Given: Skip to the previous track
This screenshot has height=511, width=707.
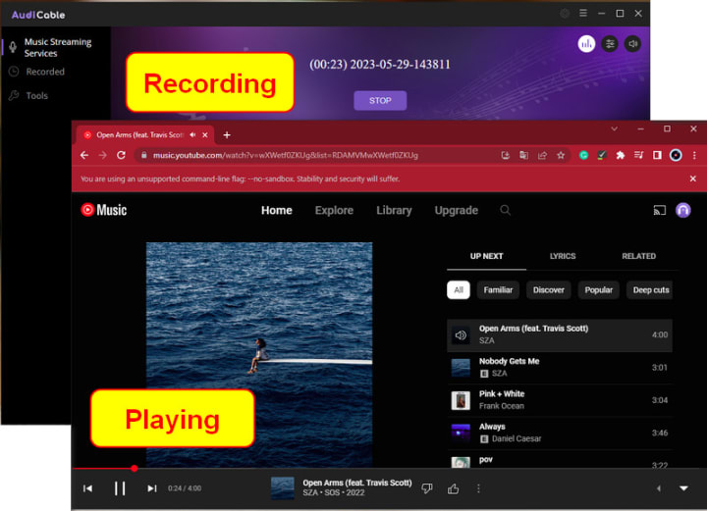Looking at the screenshot, I should 88,488.
